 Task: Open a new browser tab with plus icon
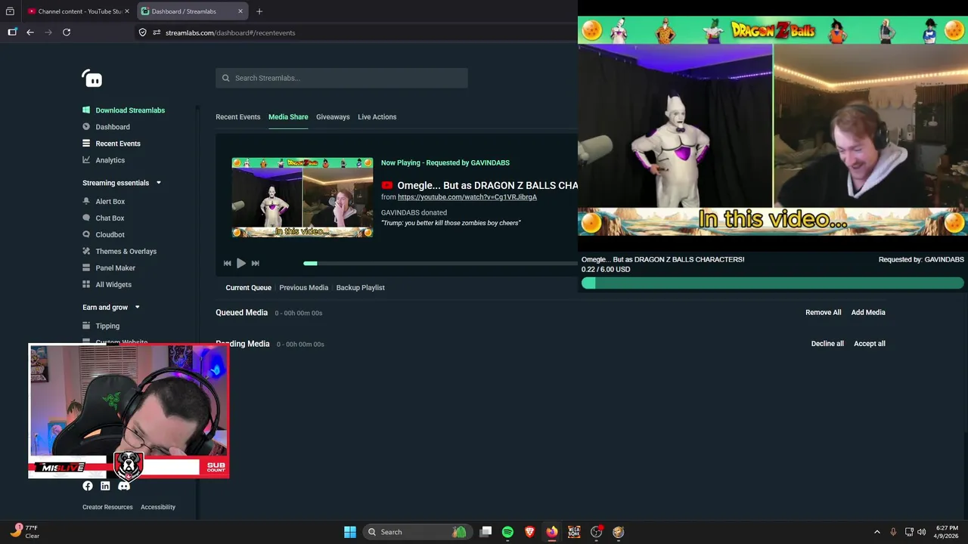click(x=259, y=11)
